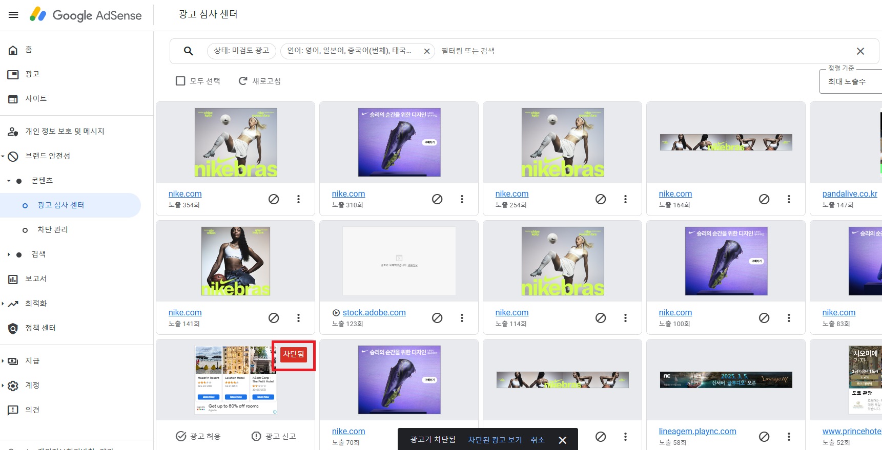
Task: Open more options for nike.com 141회 ad
Action: pos(298,318)
